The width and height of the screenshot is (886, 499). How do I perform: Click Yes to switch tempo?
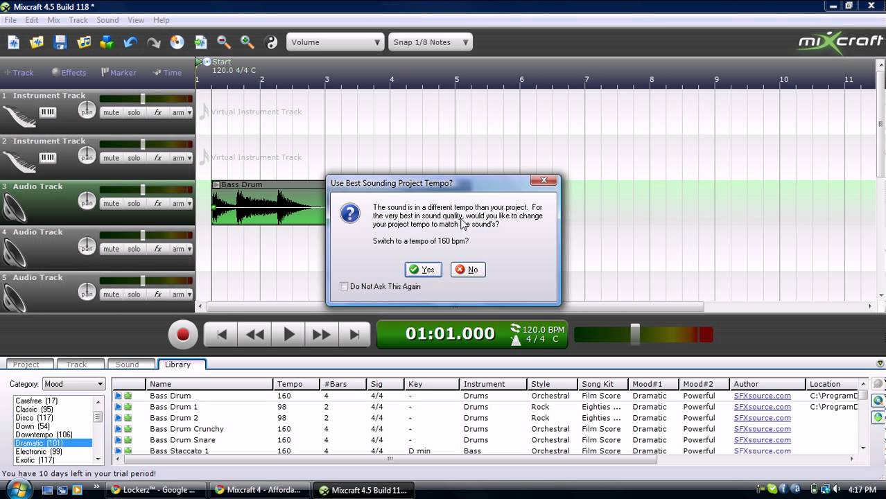[423, 270]
